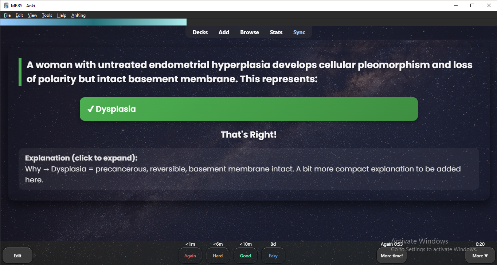The height and width of the screenshot is (265, 497).
Task: Open the View menu
Action: (32, 15)
